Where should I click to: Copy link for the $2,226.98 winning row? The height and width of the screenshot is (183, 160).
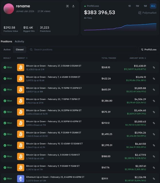click(154, 179)
